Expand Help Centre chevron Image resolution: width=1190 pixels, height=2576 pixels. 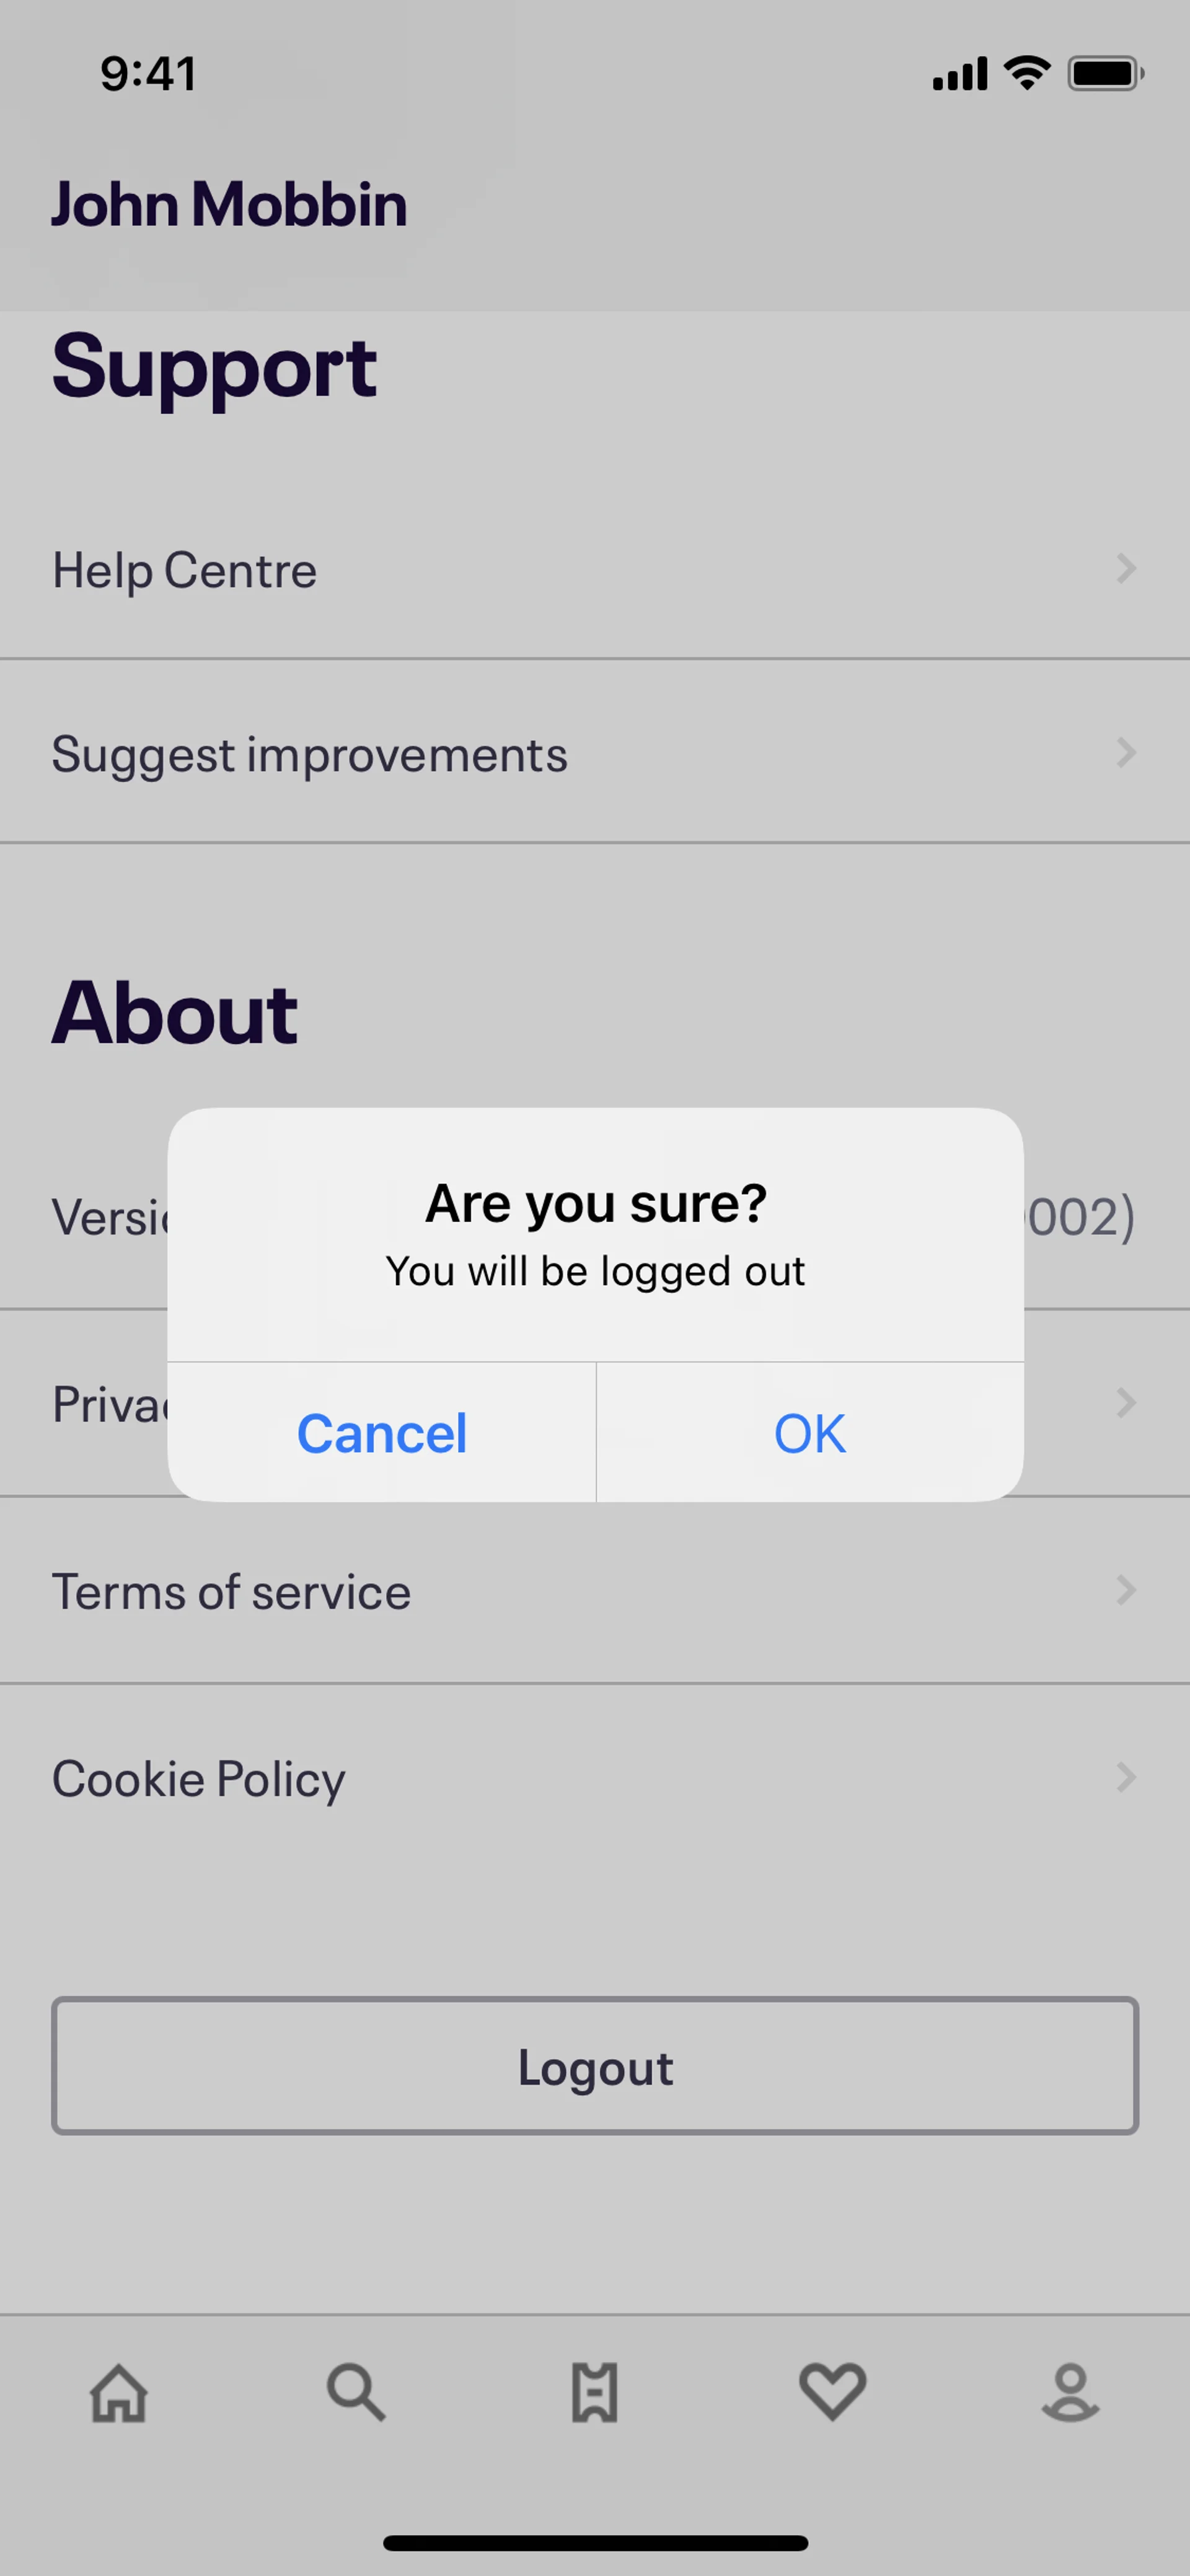pos(1126,569)
